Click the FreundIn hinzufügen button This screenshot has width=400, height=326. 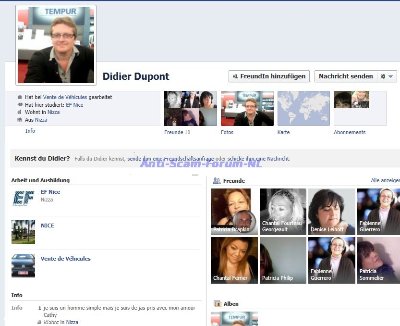click(x=269, y=76)
